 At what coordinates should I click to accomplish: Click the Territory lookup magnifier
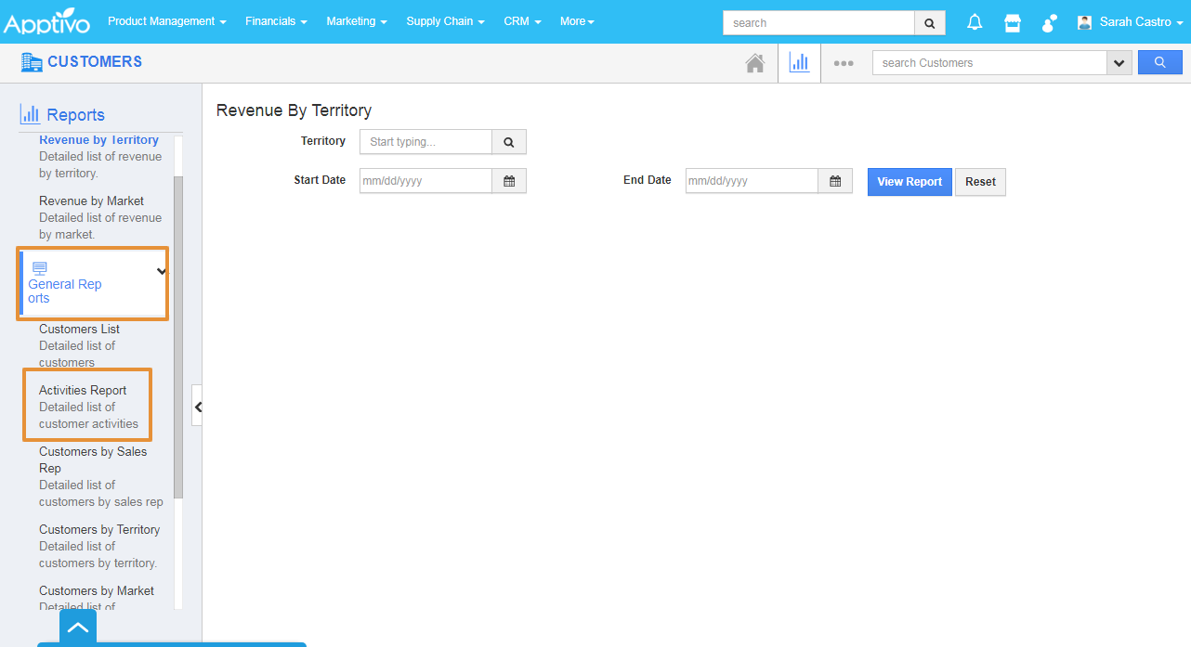(509, 142)
